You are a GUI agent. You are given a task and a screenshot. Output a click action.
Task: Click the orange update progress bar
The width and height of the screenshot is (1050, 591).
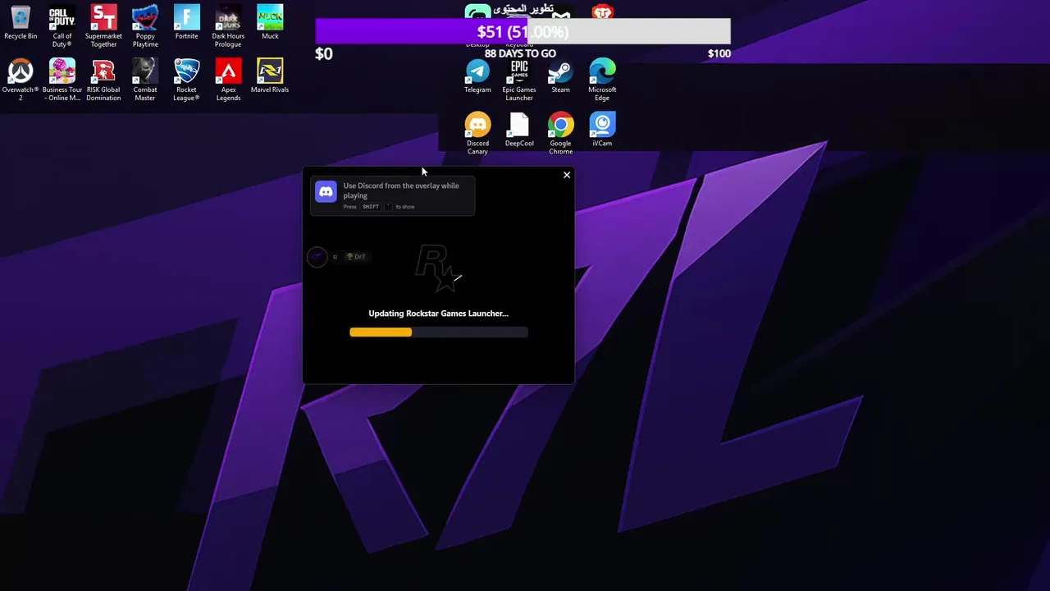coord(381,332)
